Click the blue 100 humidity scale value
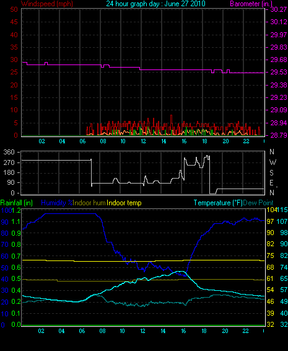The height and width of the screenshot is (351, 288). [6, 210]
